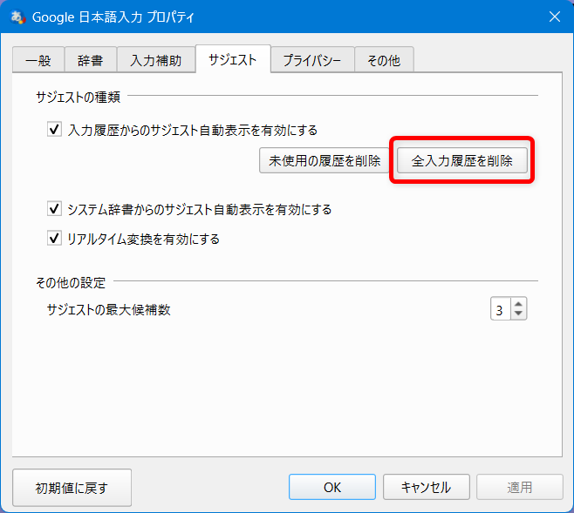Decrease サジェストの最大候補数 with down arrow
Image resolution: width=574 pixels, height=513 pixels.
click(518, 314)
